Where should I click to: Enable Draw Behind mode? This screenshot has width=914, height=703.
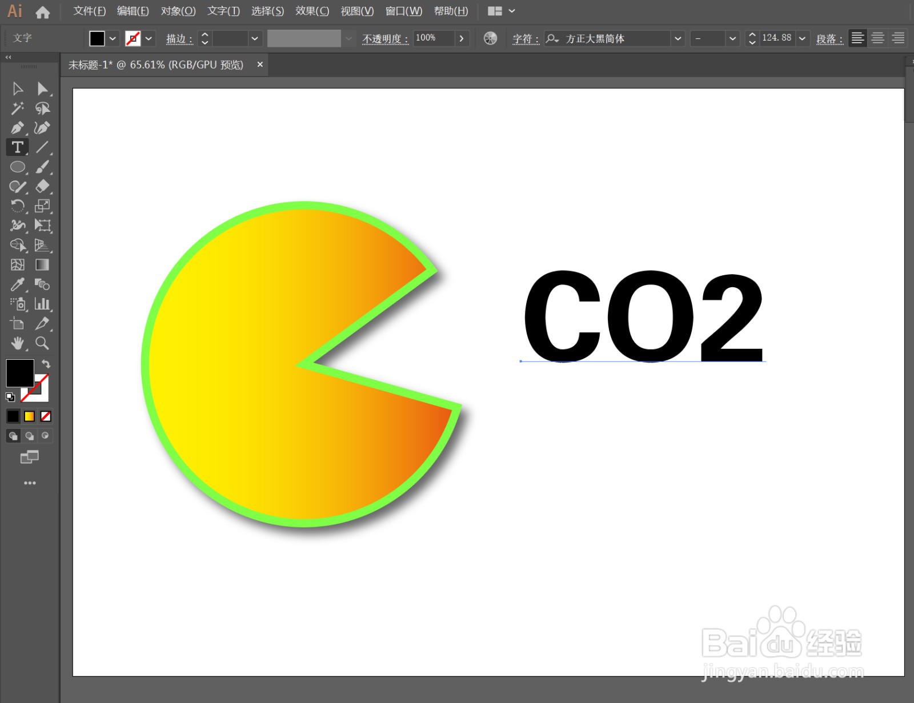[29, 436]
